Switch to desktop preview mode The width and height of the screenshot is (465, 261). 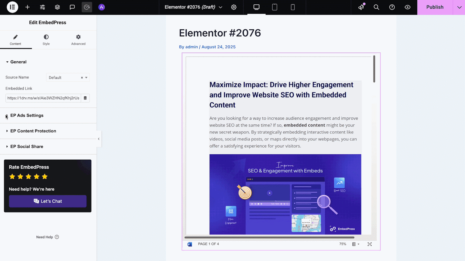[256, 7]
